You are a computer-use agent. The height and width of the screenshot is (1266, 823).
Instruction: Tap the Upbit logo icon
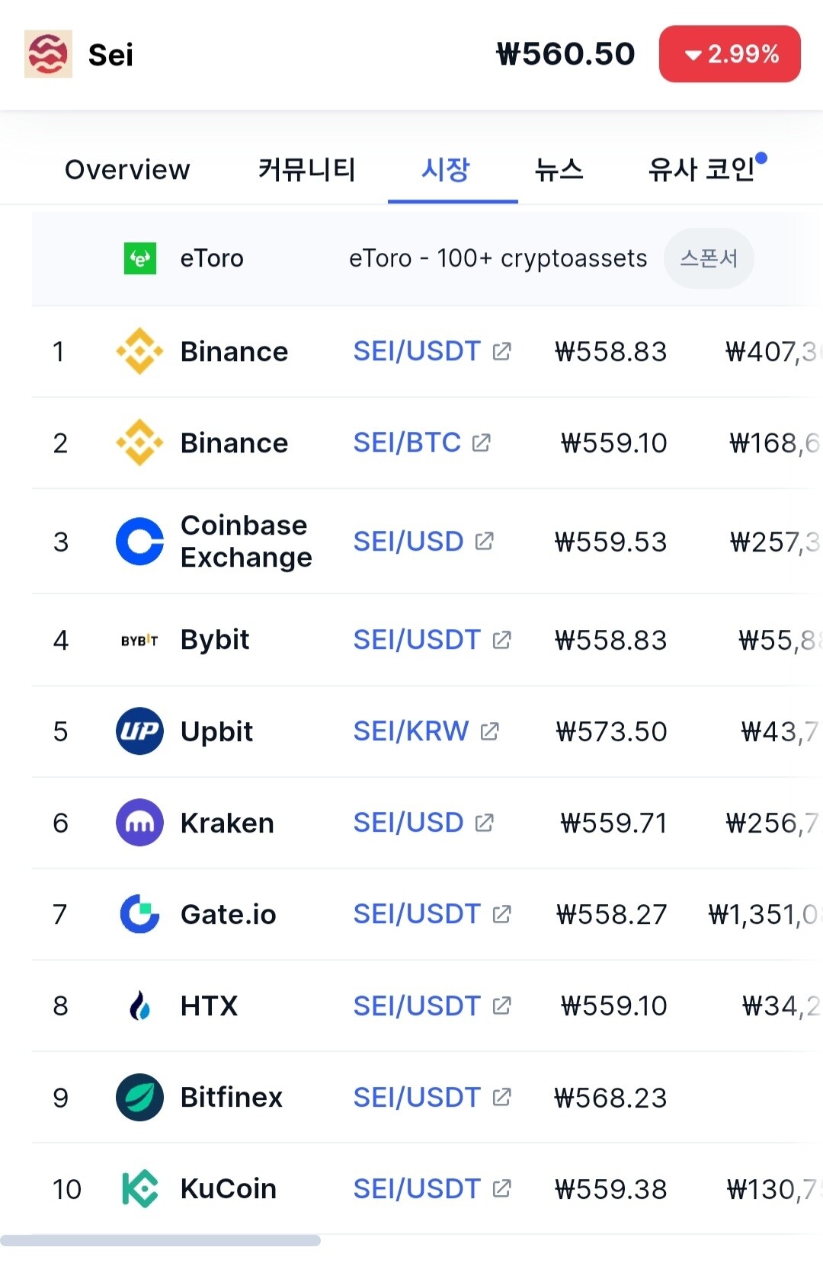click(x=139, y=731)
